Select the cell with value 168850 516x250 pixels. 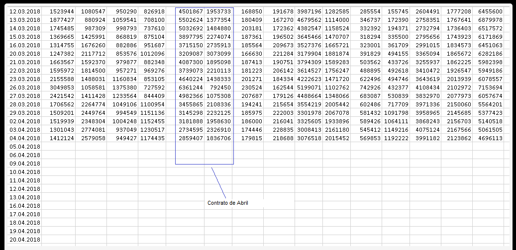pyautogui.click(x=251, y=11)
